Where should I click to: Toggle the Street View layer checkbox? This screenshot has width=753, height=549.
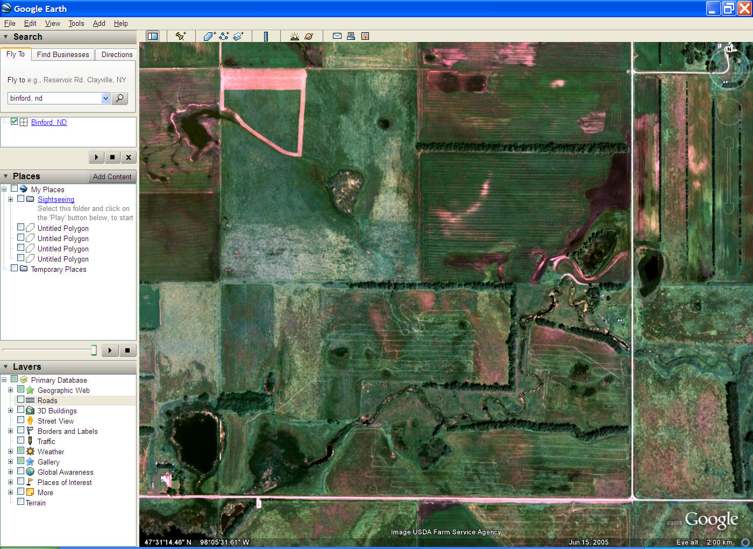tap(20, 420)
